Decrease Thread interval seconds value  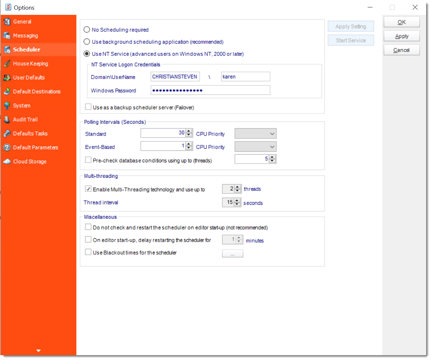(x=237, y=204)
